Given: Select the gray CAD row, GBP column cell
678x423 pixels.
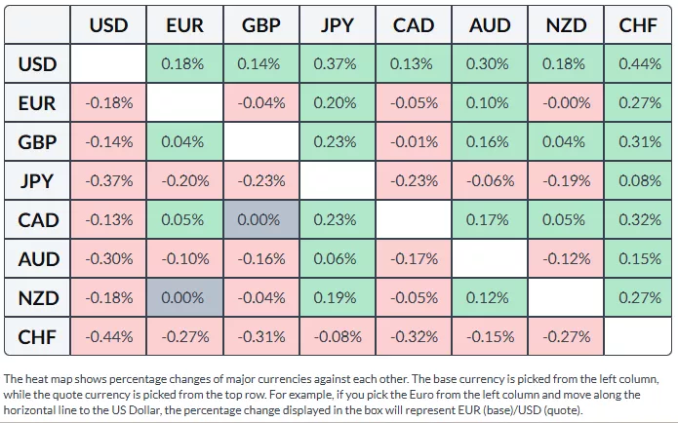Looking at the screenshot, I should [260, 220].
